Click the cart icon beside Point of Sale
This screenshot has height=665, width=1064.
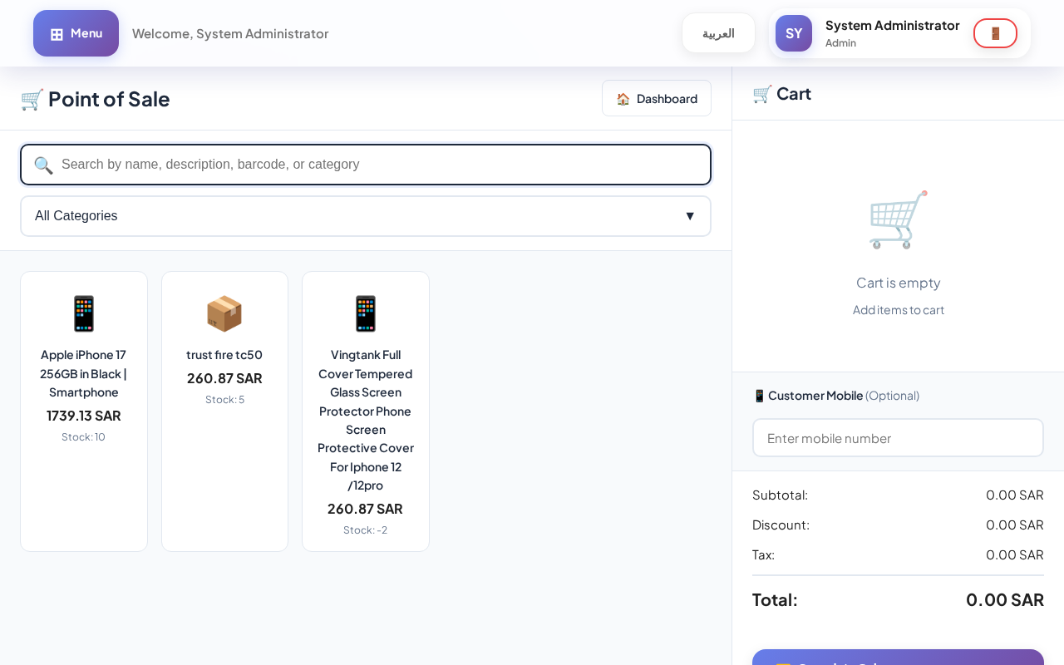click(x=32, y=99)
